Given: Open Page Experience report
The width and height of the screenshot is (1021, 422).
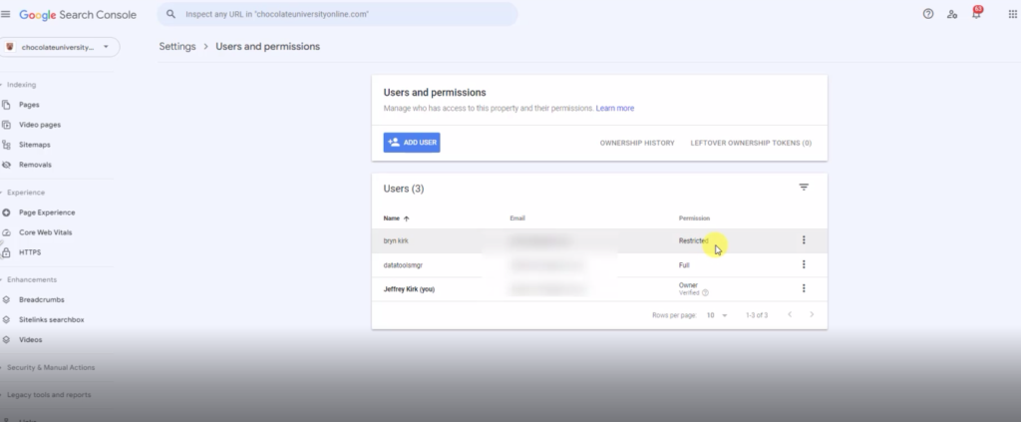Looking at the screenshot, I should 47,212.
